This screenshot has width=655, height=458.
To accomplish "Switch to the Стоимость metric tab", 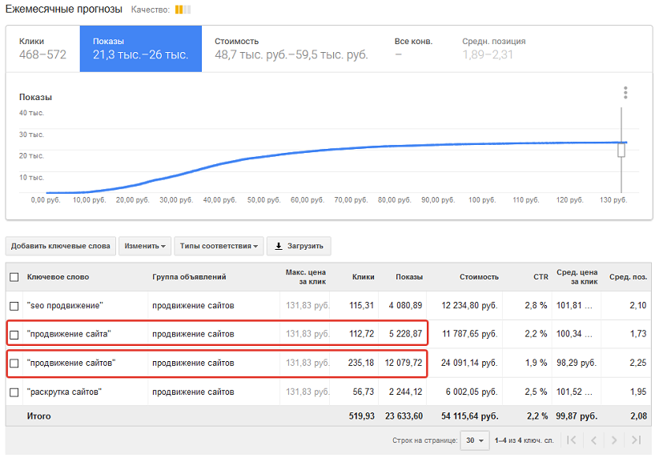I will (291, 49).
